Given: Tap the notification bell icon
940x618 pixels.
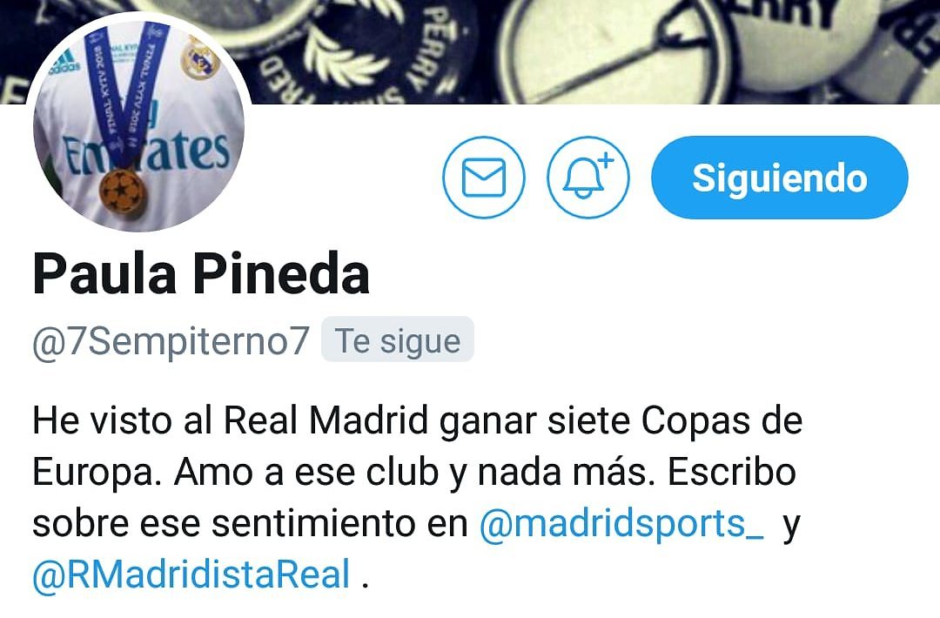Looking at the screenshot, I should tap(588, 178).
